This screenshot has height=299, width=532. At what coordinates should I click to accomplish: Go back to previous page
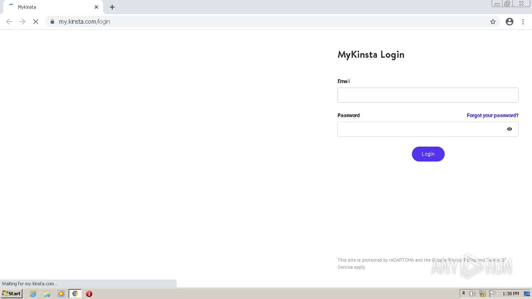tap(9, 22)
